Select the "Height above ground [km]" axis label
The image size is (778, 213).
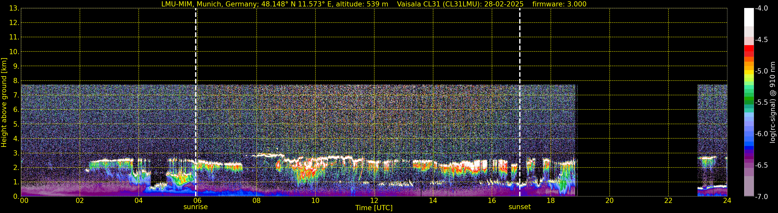tap(4, 103)
